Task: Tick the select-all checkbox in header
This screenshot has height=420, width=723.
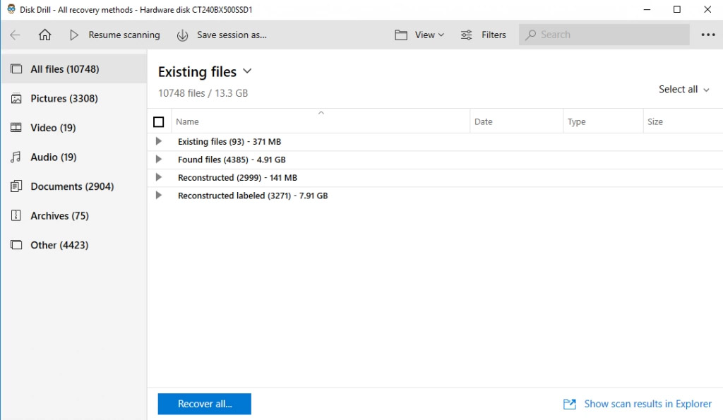Action: 159,121
